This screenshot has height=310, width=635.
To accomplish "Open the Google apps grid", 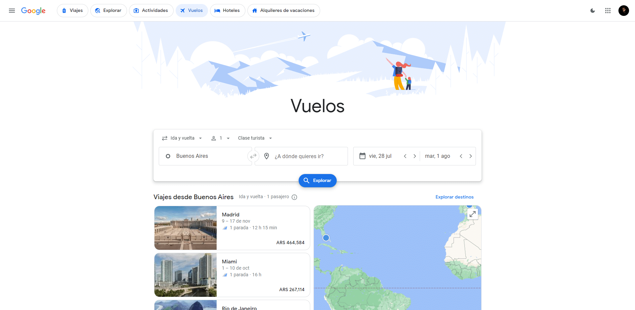I will point(608,11).
